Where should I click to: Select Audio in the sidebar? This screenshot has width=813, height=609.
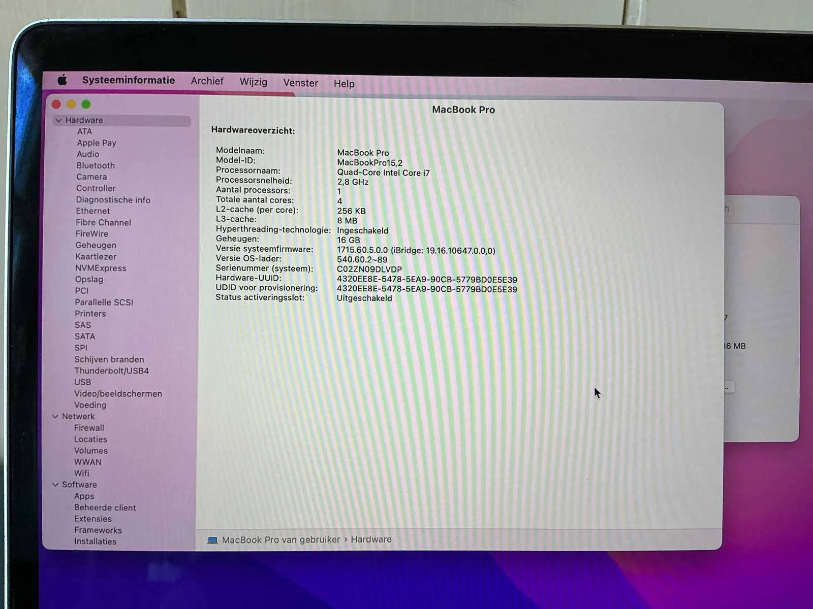(x=88, y=154)
